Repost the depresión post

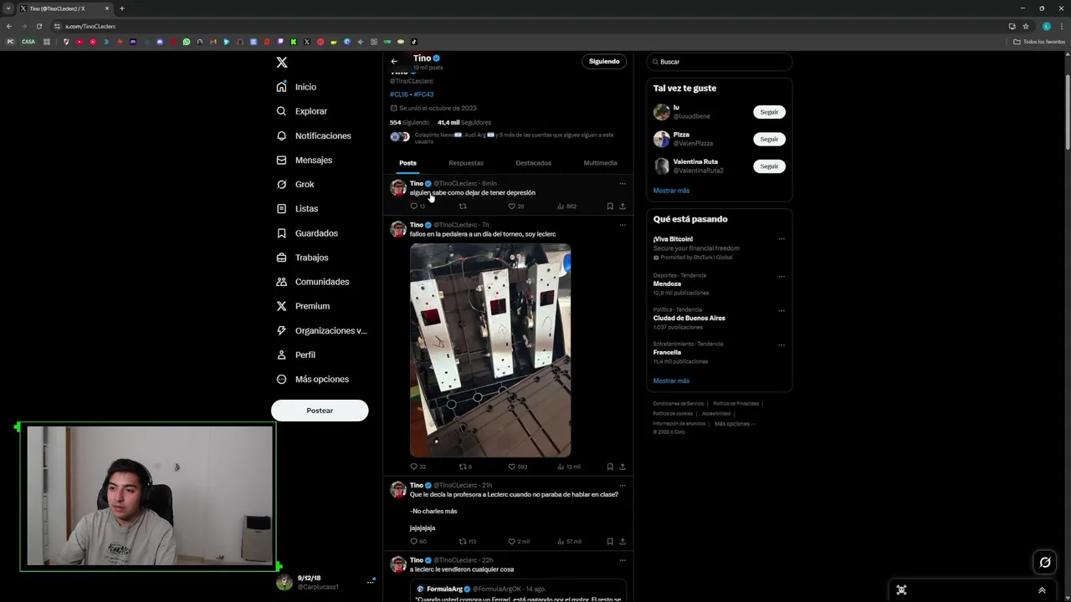point(462,206)
